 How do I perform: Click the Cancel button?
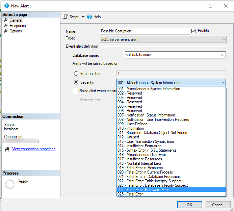(218, 205)
